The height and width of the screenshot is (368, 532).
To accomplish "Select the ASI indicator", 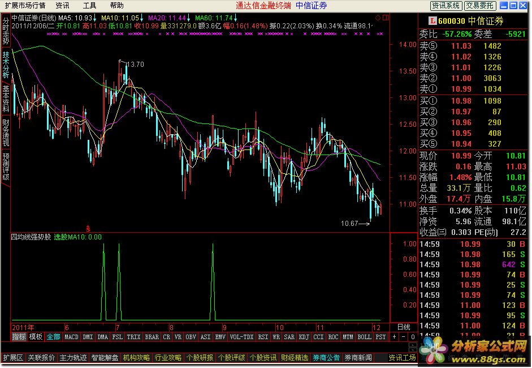I will [206, 337].
